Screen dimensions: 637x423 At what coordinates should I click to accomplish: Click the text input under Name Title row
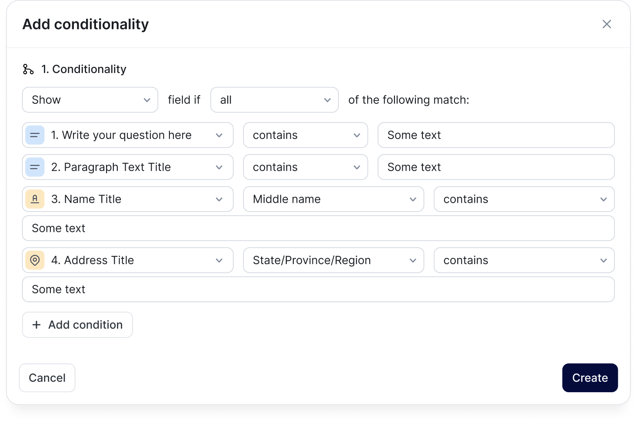318,228
